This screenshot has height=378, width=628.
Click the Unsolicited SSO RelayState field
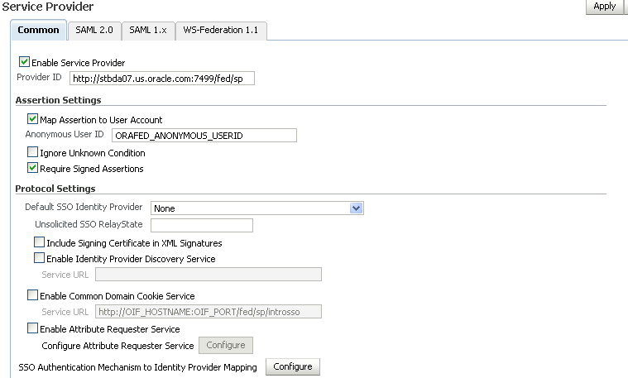click(202, 225)
